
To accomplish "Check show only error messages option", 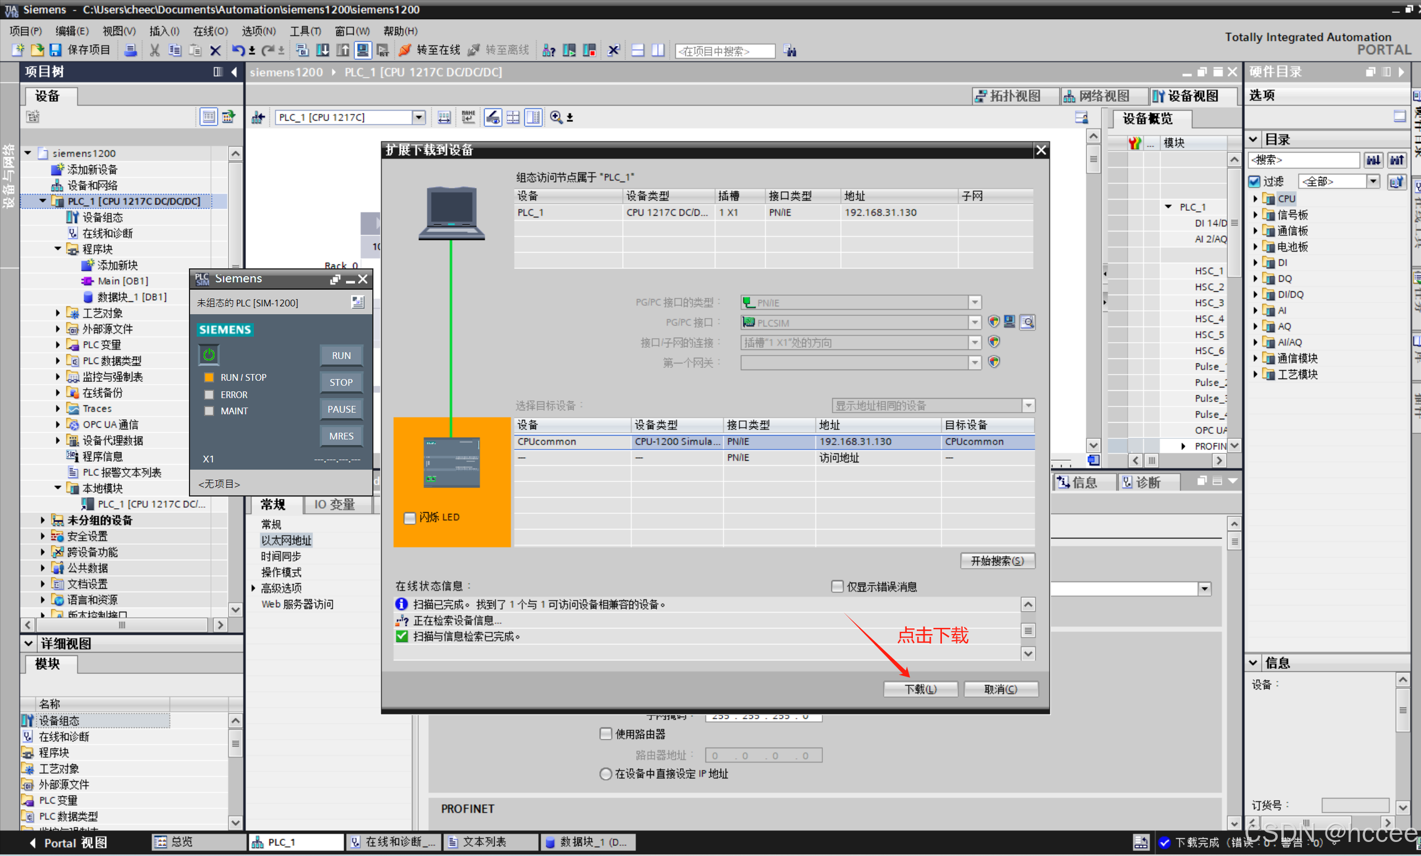I will (837, 587).
